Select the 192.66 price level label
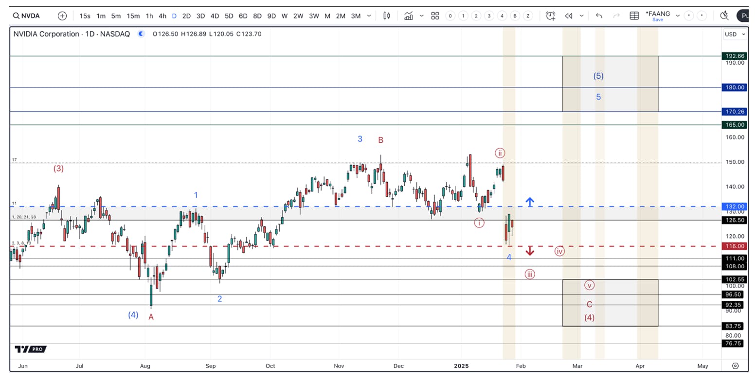 tap(735, 56)
